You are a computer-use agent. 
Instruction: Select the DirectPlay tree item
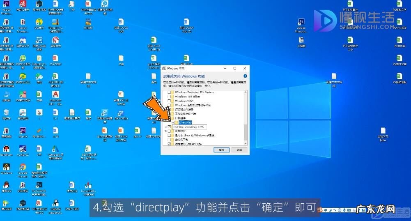click(185, 122)
